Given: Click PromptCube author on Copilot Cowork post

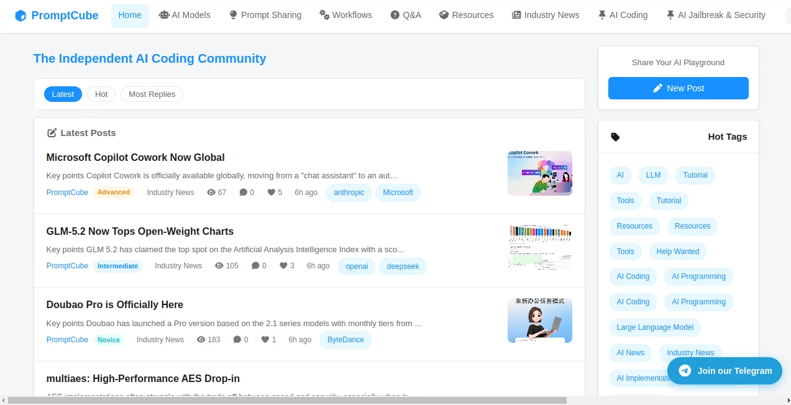Looking at the screenshot, I should tap(67, 193).
